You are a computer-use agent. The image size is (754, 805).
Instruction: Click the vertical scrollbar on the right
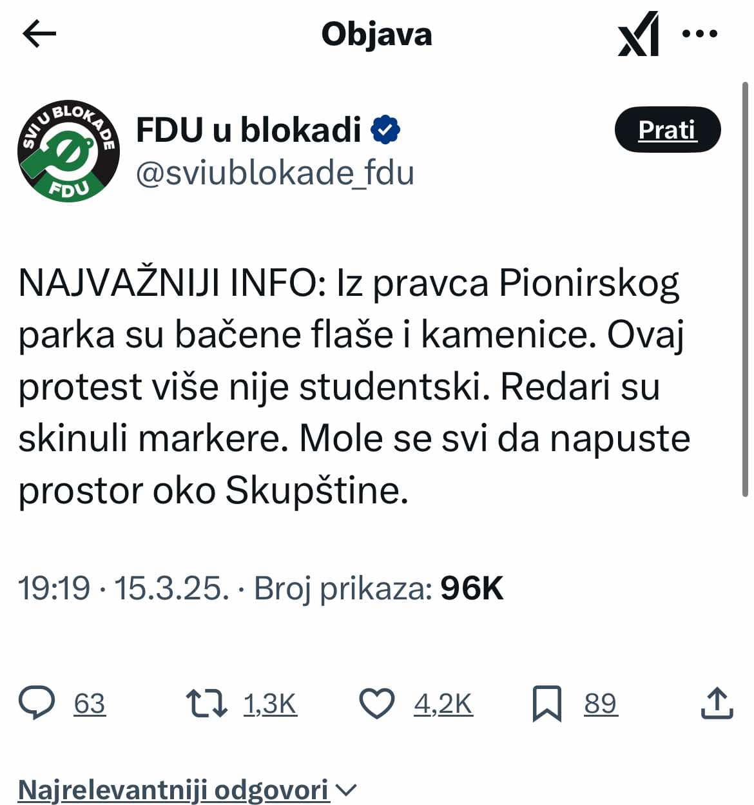click(x=745, y=289)
